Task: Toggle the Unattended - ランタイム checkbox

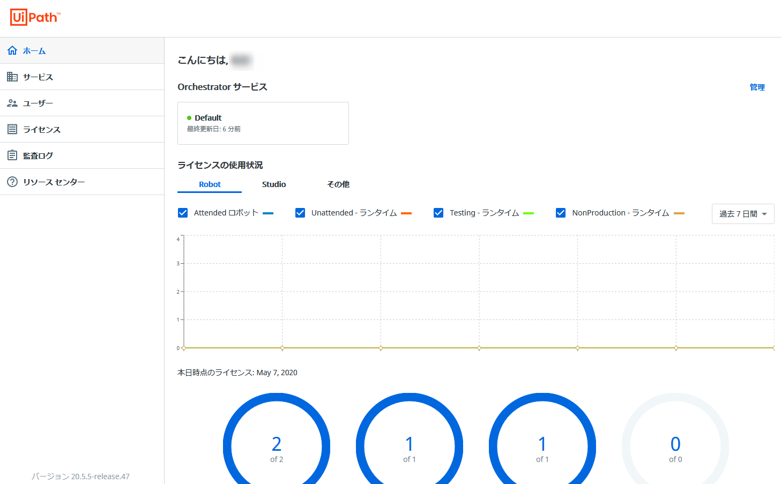Action: click(300, 213)
